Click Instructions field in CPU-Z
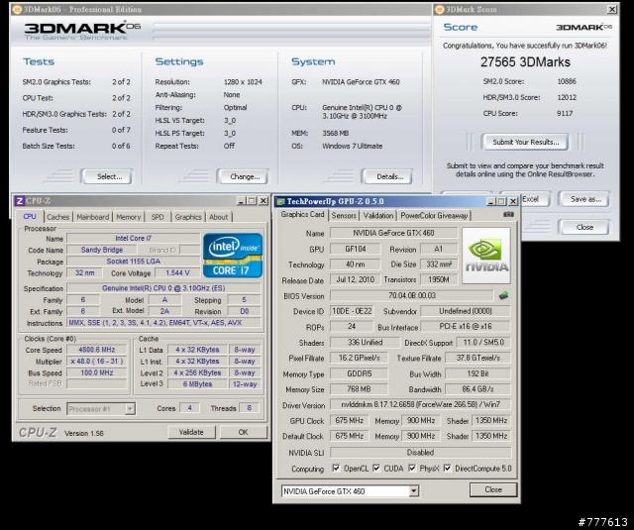Image resolution: width=634 pixels, height=530 pixels. pyautogui.click(x=163, y=323)
